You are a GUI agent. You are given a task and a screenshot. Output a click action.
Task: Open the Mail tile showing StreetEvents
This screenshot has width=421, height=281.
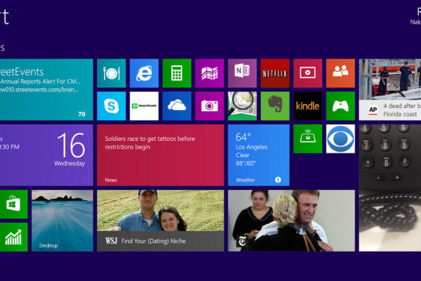click(x=47, y=89)
